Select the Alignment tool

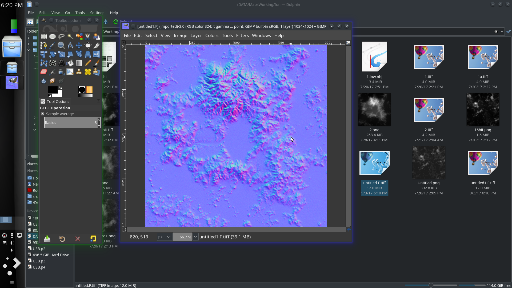tap(88, 45)
